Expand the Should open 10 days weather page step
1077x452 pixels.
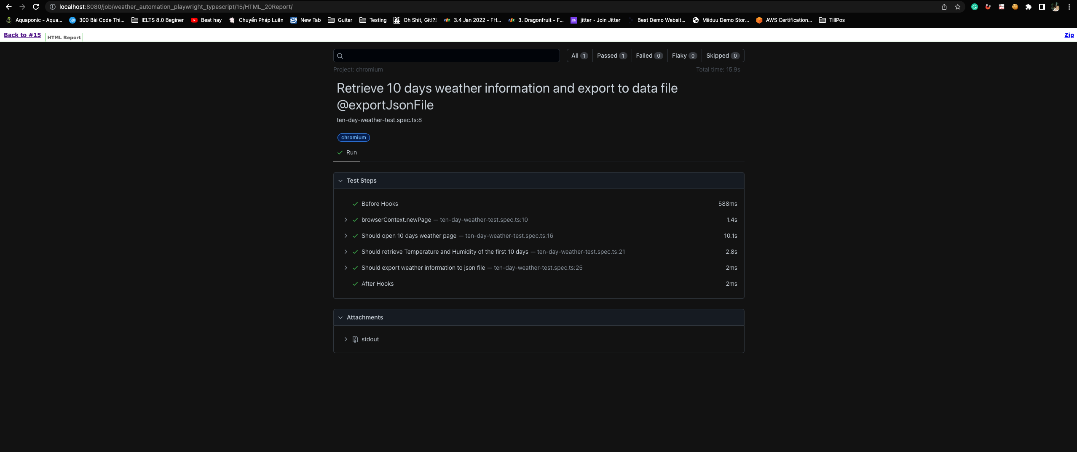click(346, 236)
